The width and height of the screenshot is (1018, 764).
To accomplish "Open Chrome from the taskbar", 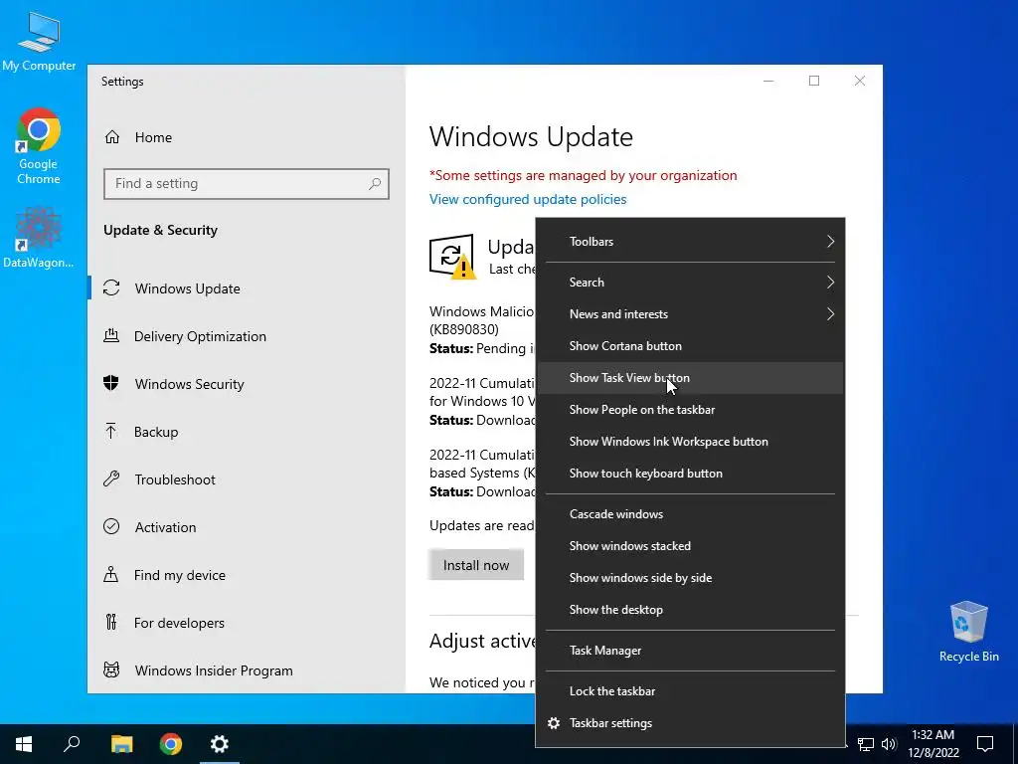I will click(x=171, y=744).
